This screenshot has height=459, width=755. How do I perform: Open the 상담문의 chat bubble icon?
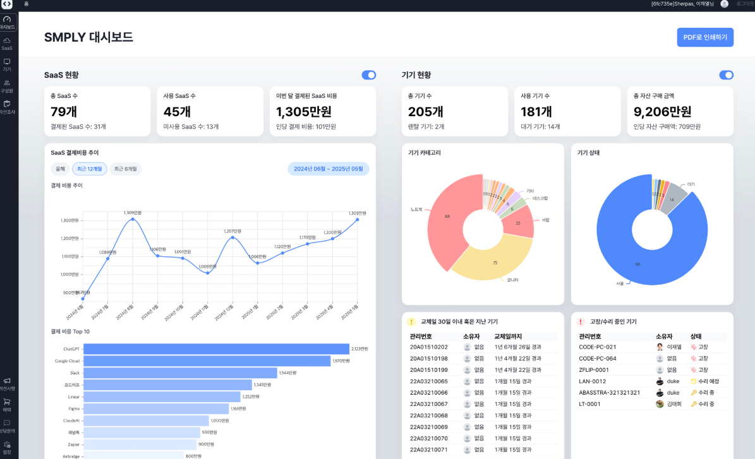point(7,426)
